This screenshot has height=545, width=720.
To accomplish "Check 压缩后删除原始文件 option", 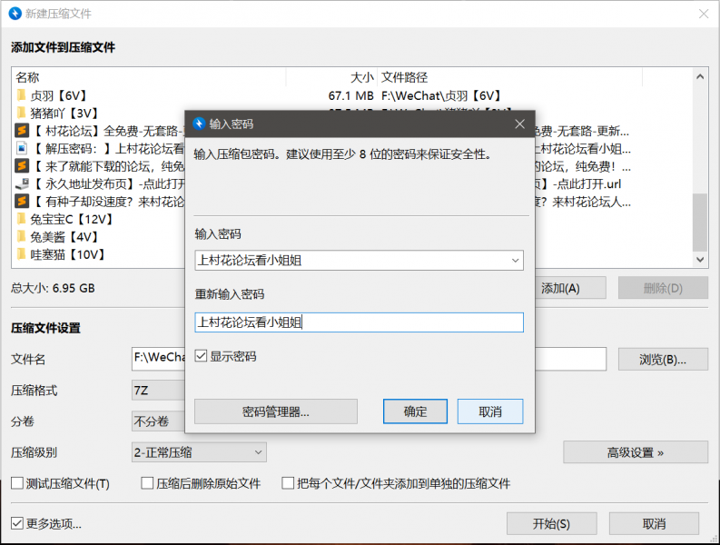I will [x=148, y=484].
